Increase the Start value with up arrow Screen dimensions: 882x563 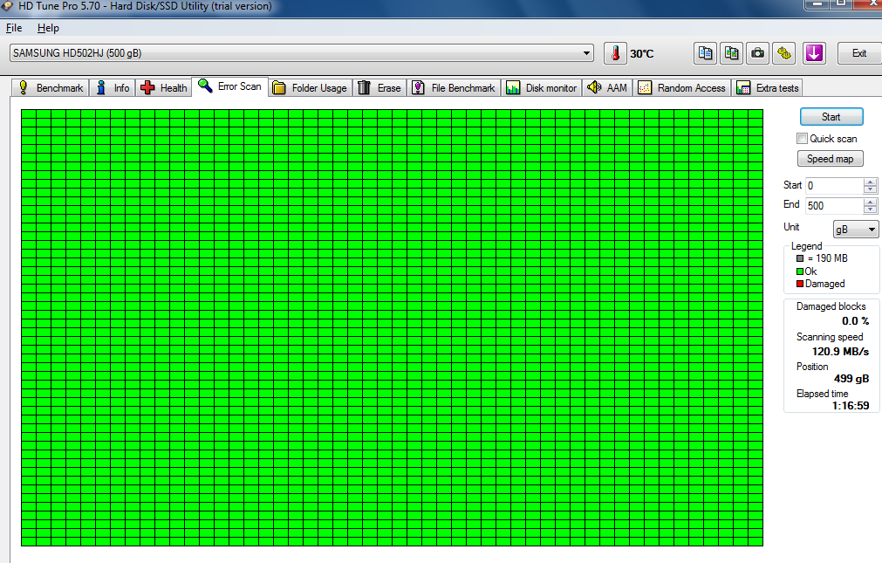pyautogui.click(x=870, y=182)
